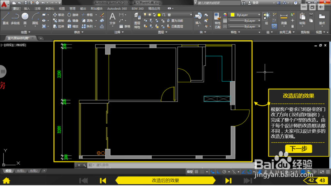Expand the 实用工具 (Utilities) panel
331x186 pixels.
point(287,32)
